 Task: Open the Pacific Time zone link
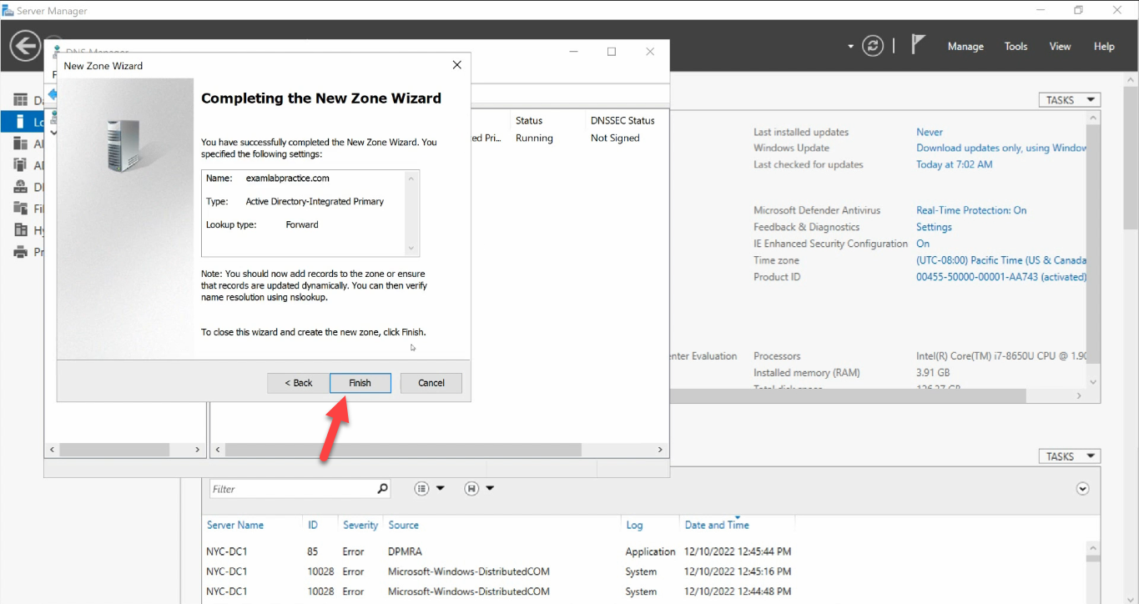1001,260
